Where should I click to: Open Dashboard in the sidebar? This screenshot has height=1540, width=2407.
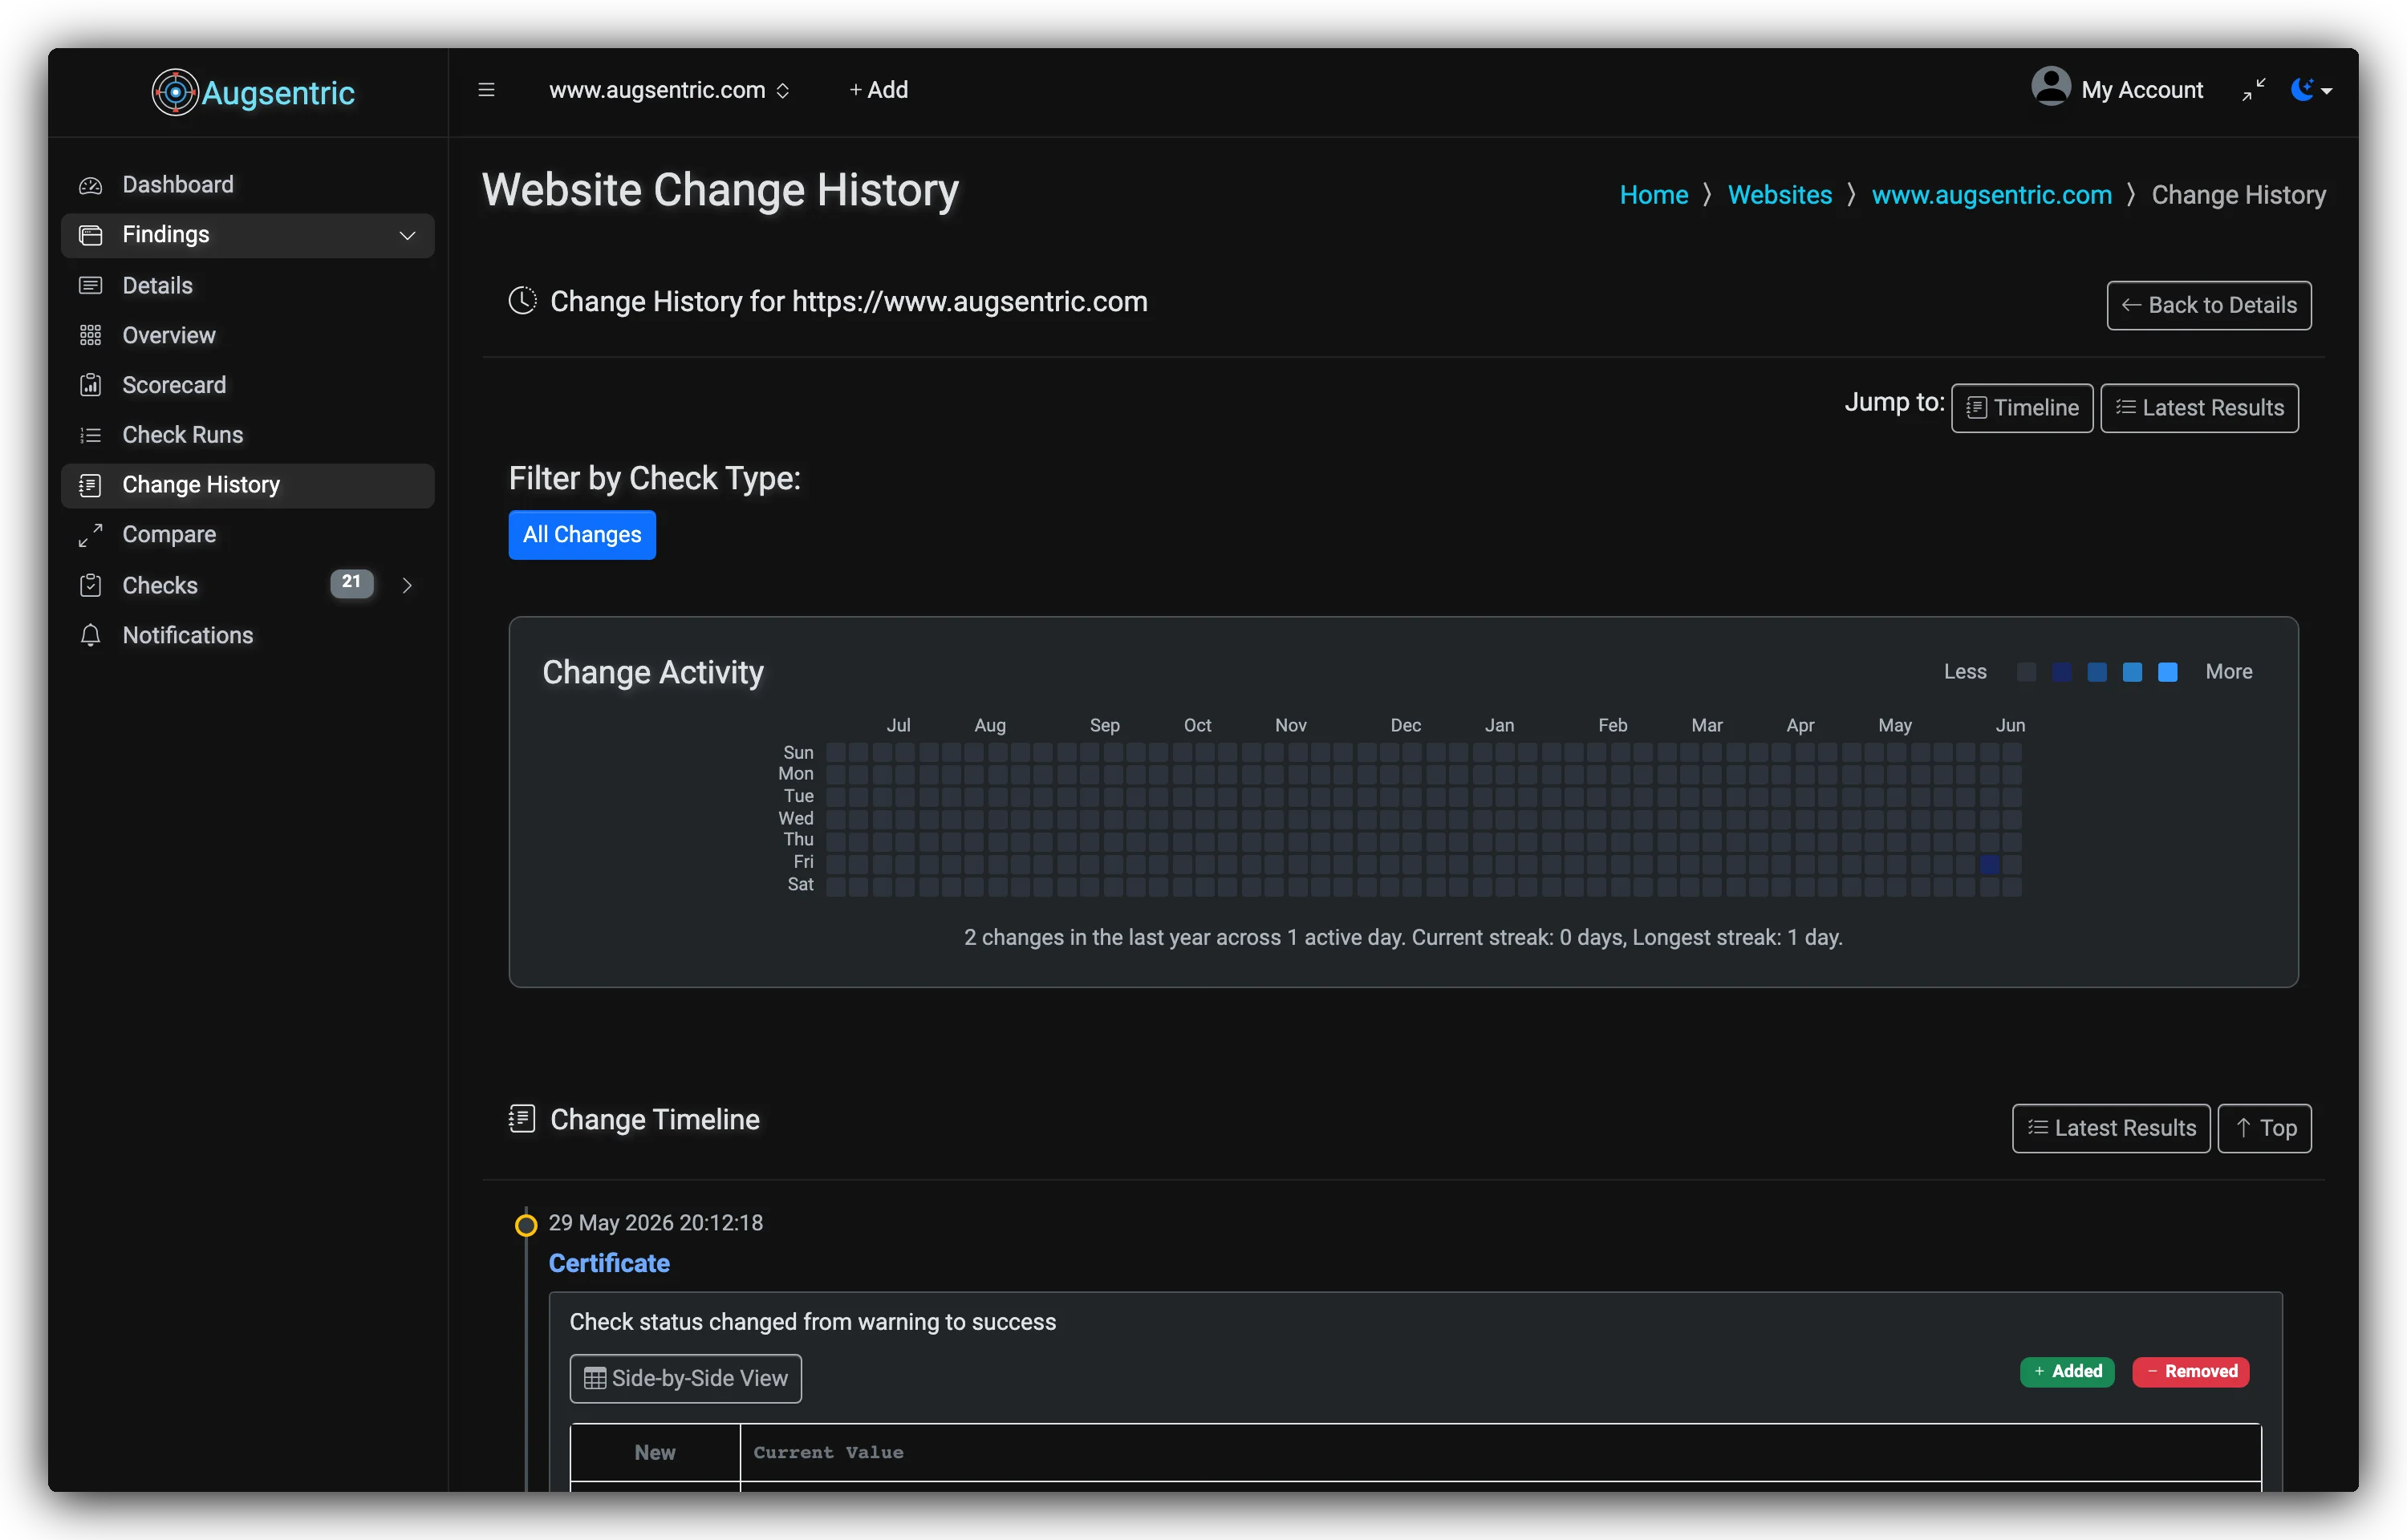coord(247,185)
